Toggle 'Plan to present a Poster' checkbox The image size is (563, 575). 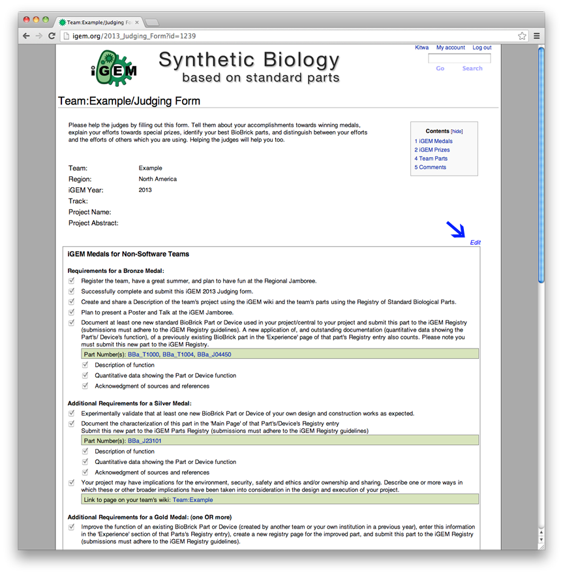click(x=72, y=313)
